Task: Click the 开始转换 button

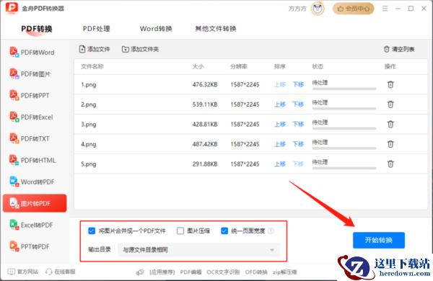Action: (x=379, y=240)
